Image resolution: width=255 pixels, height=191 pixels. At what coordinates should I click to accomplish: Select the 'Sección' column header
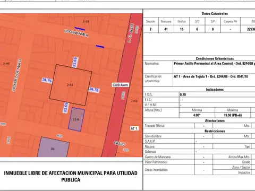pyautogui.click(x=150, y=21)
